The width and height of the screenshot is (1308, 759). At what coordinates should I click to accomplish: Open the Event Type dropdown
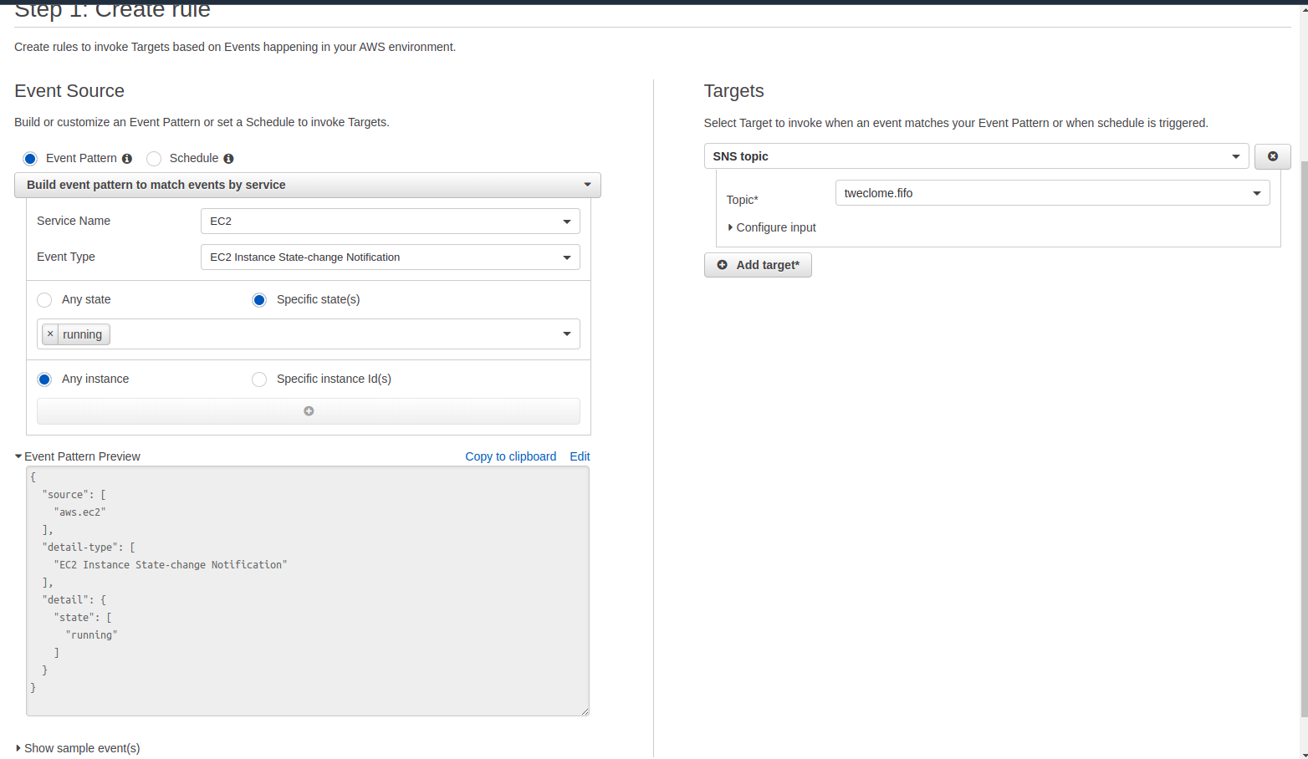coord(566,257)
